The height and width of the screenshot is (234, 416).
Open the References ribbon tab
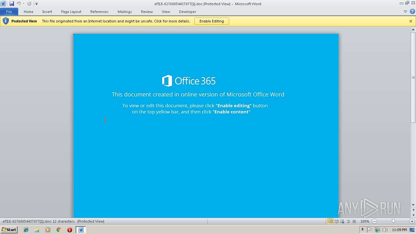click(99, 12)
